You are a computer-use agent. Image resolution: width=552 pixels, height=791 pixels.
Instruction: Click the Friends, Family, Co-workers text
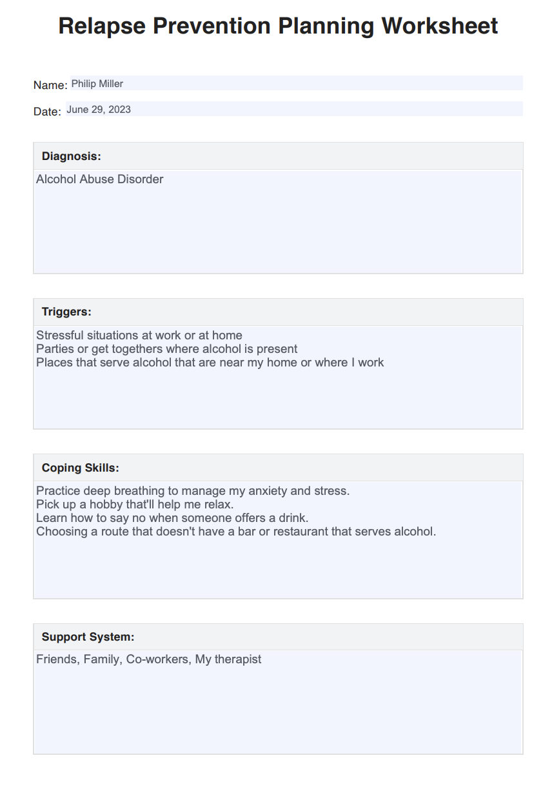point(149,659)
